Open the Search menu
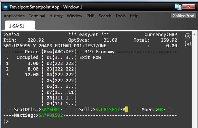 (x=105, y=16)
